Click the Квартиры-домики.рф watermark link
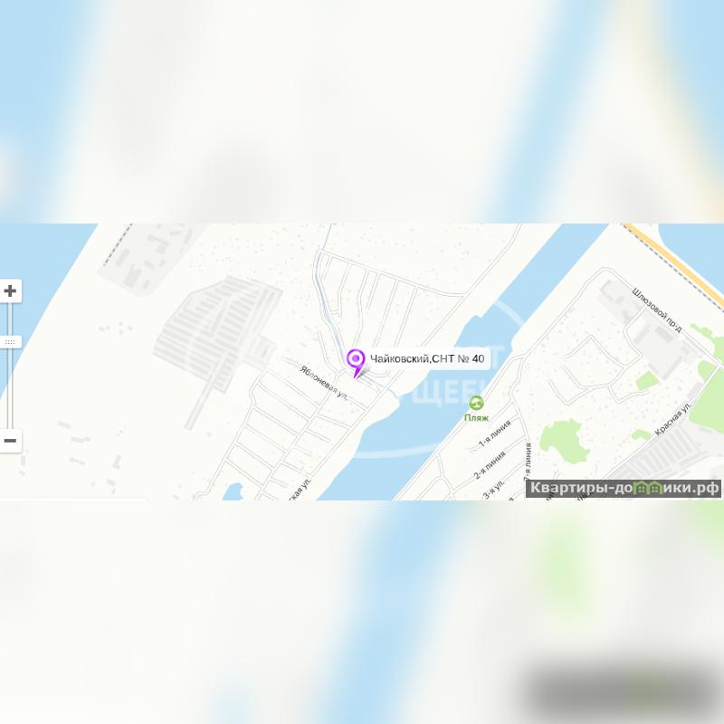 tap(624, 488)
